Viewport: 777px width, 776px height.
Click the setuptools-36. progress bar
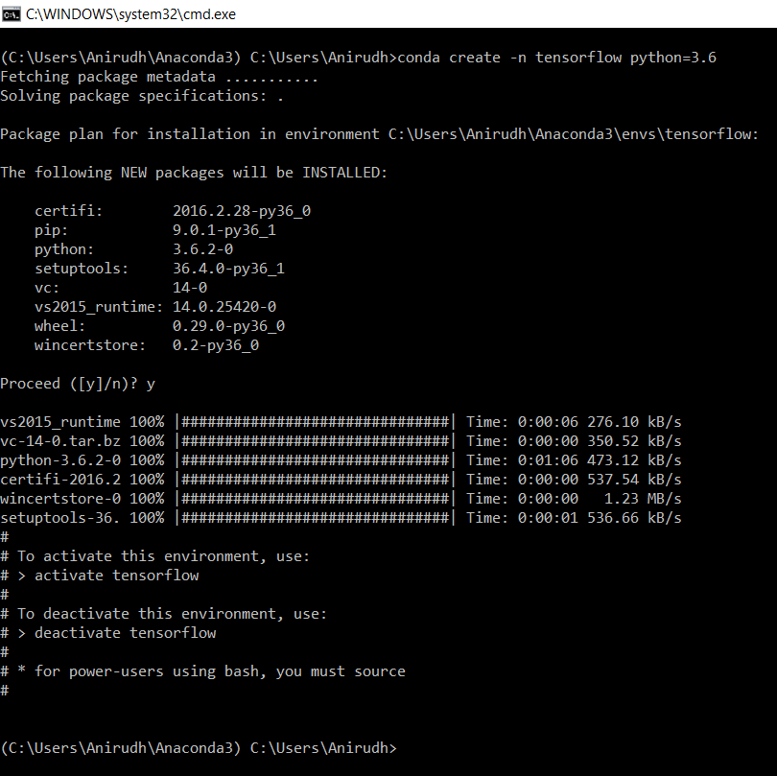point(316,518)
